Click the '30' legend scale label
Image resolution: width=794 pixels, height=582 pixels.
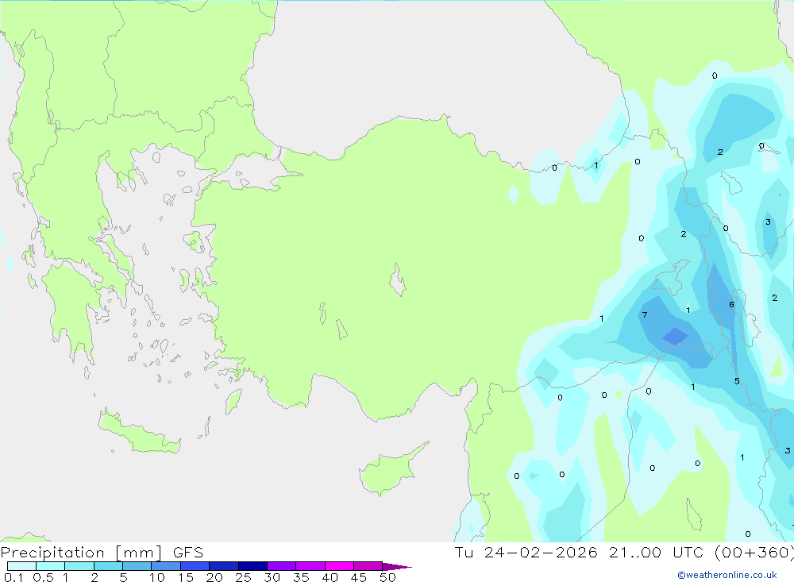(272, 577)
